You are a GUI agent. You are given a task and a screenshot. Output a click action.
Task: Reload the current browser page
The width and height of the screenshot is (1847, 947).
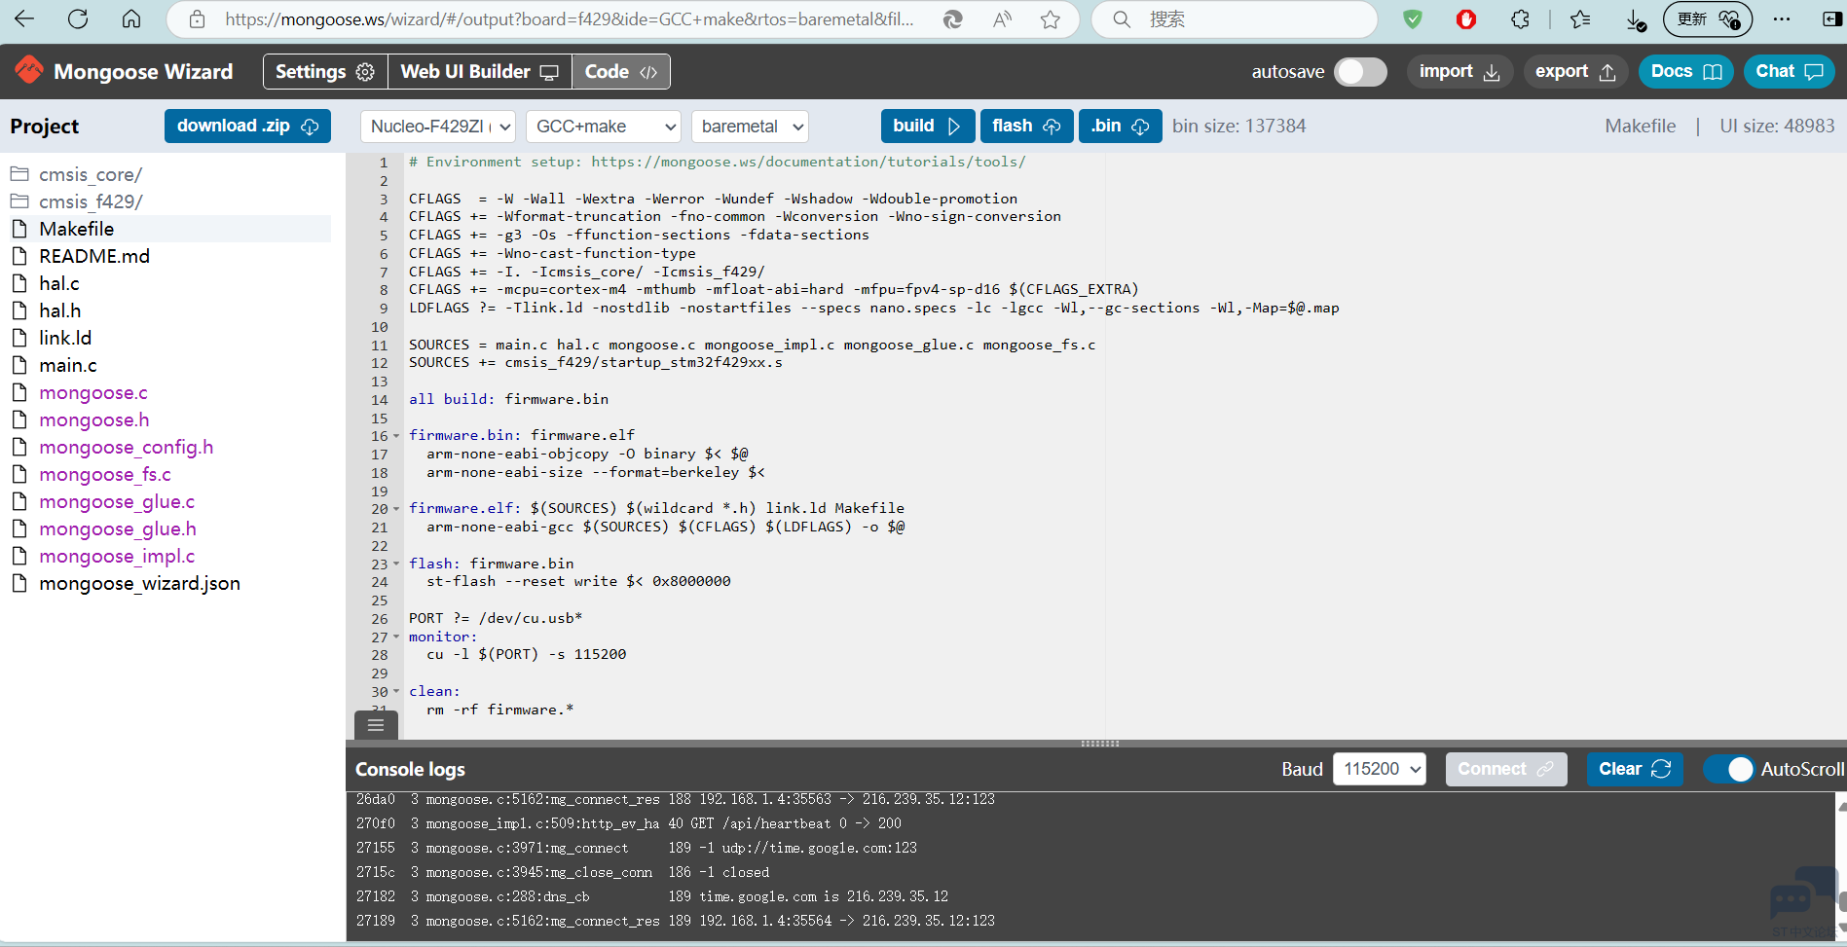(x=78, y=19)
